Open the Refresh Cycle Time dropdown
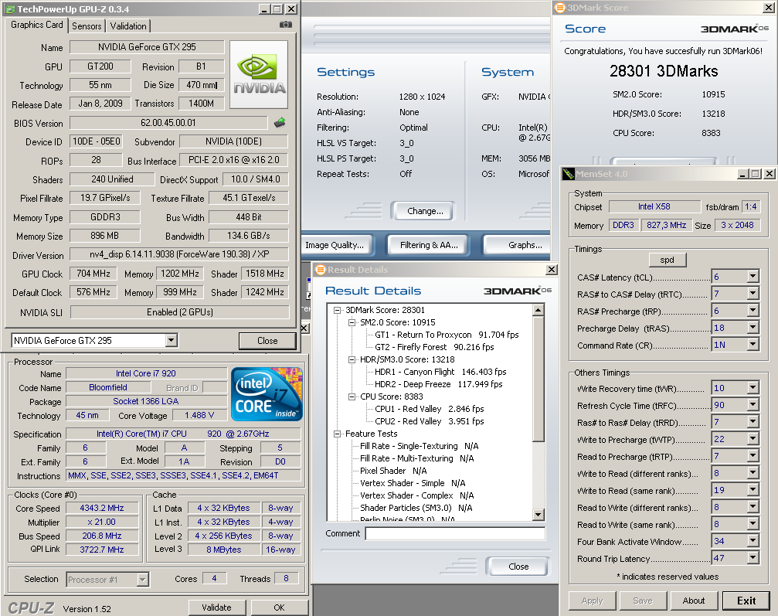The width and height of the screenshot is (778, 616). [753, 405]
